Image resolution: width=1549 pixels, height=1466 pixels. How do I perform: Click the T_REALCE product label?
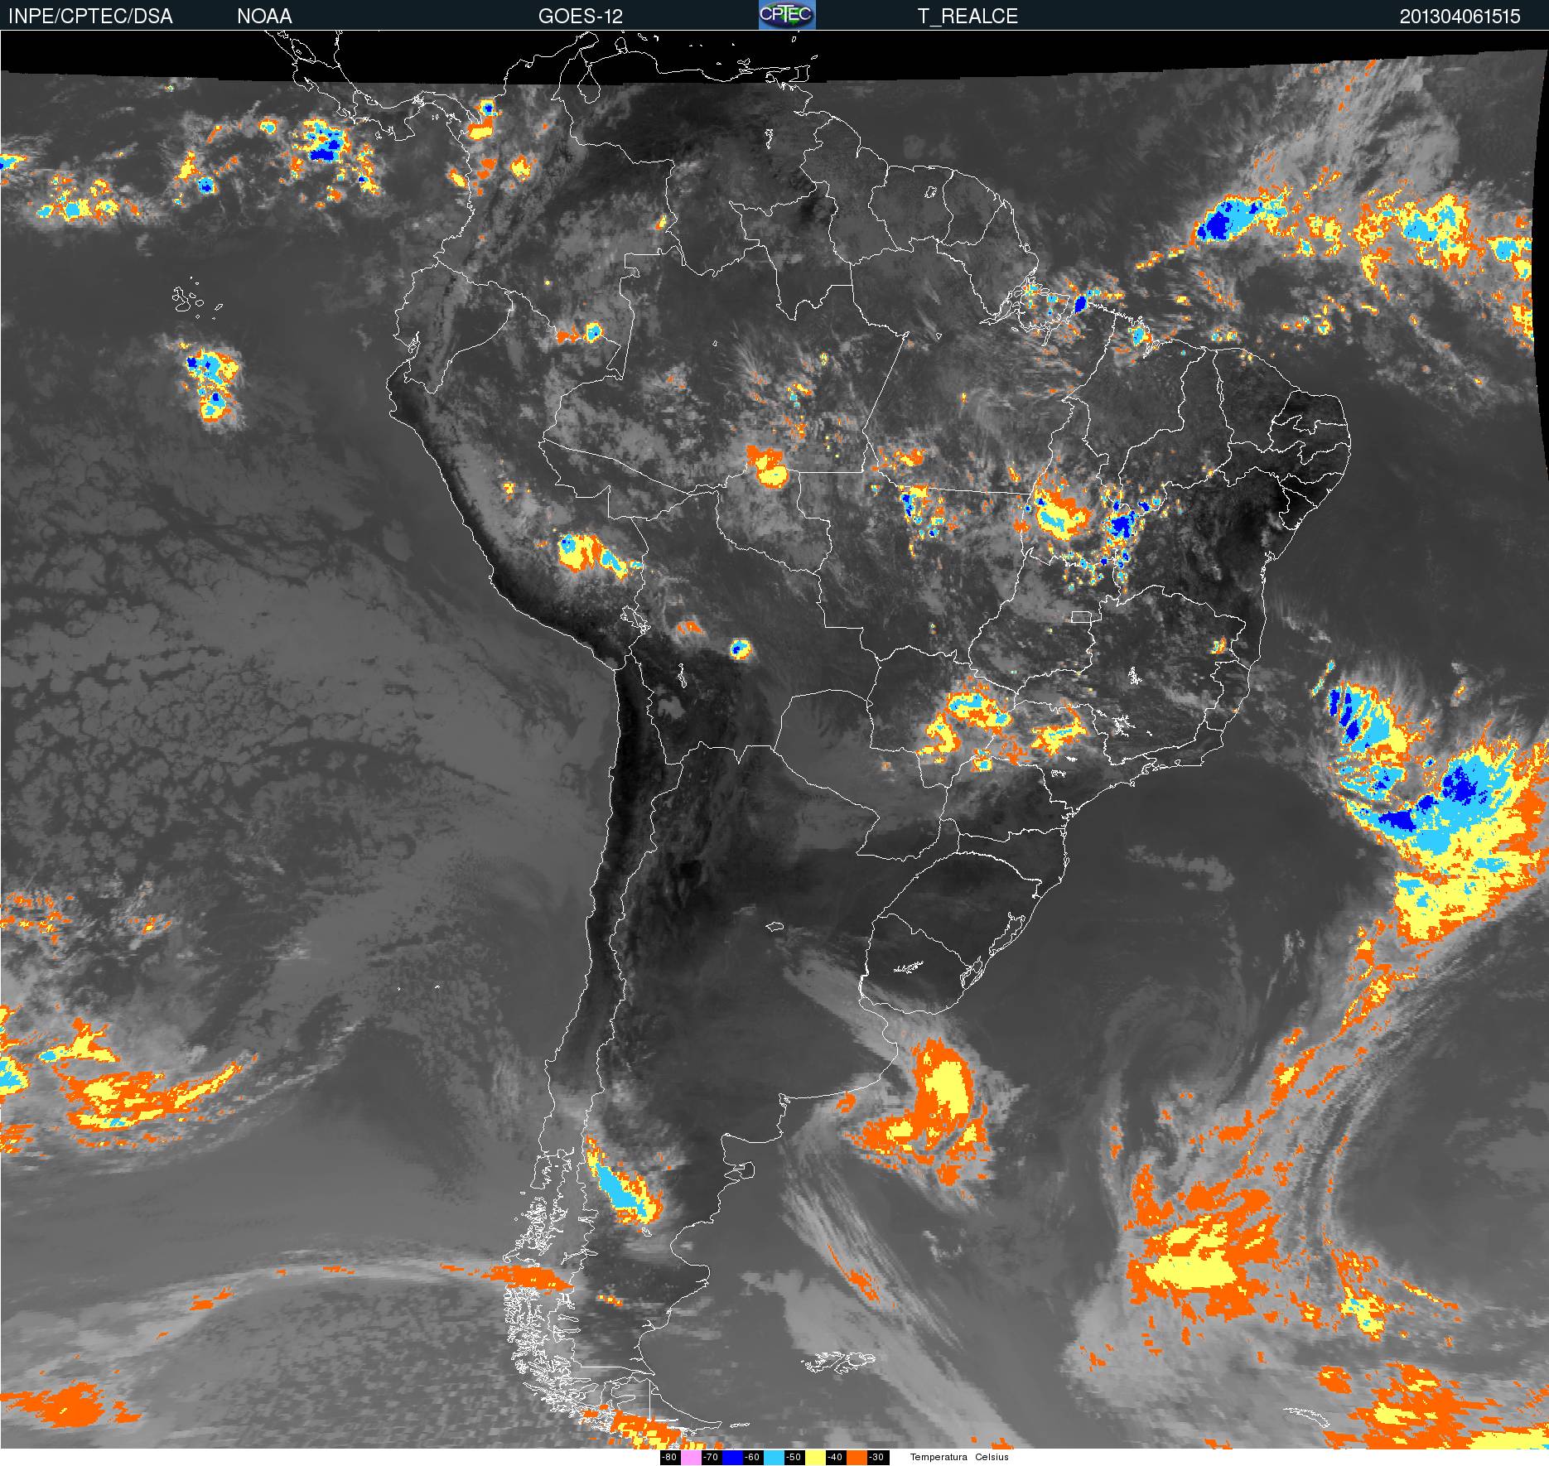click(x=968, y=16)
